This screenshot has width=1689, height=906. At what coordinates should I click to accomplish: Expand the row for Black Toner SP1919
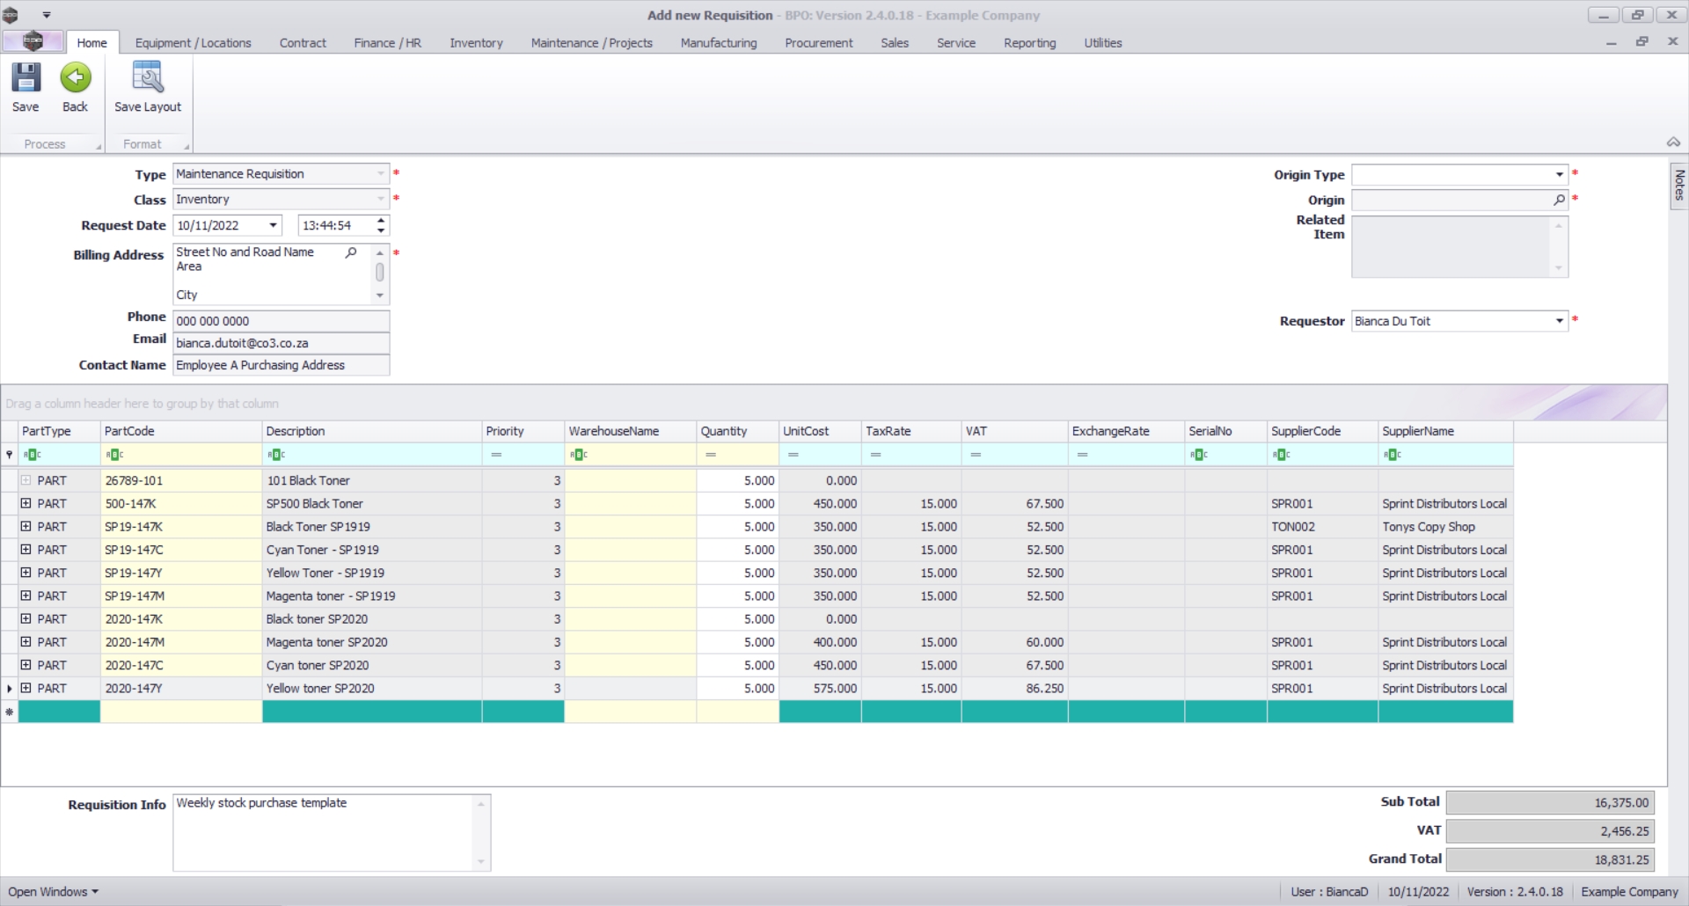[x=26, y=527]
